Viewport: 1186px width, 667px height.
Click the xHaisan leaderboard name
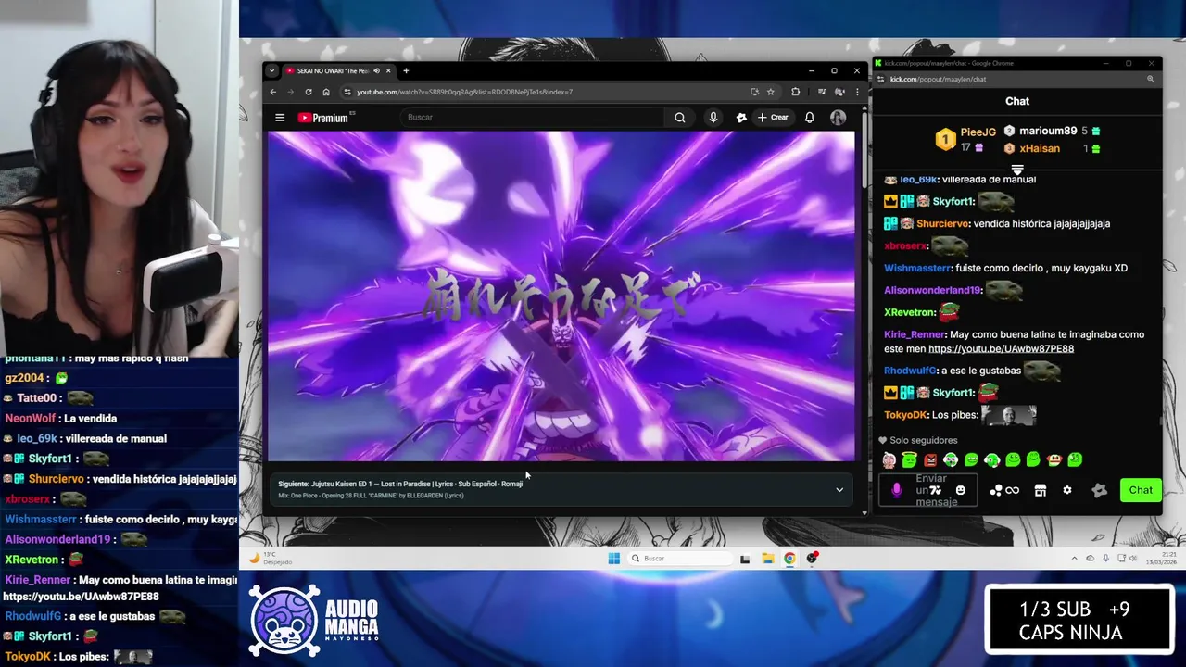point(1039,148)
